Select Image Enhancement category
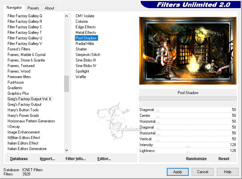Viewport: 242px width, 179px height. click(x=24, y=132)
